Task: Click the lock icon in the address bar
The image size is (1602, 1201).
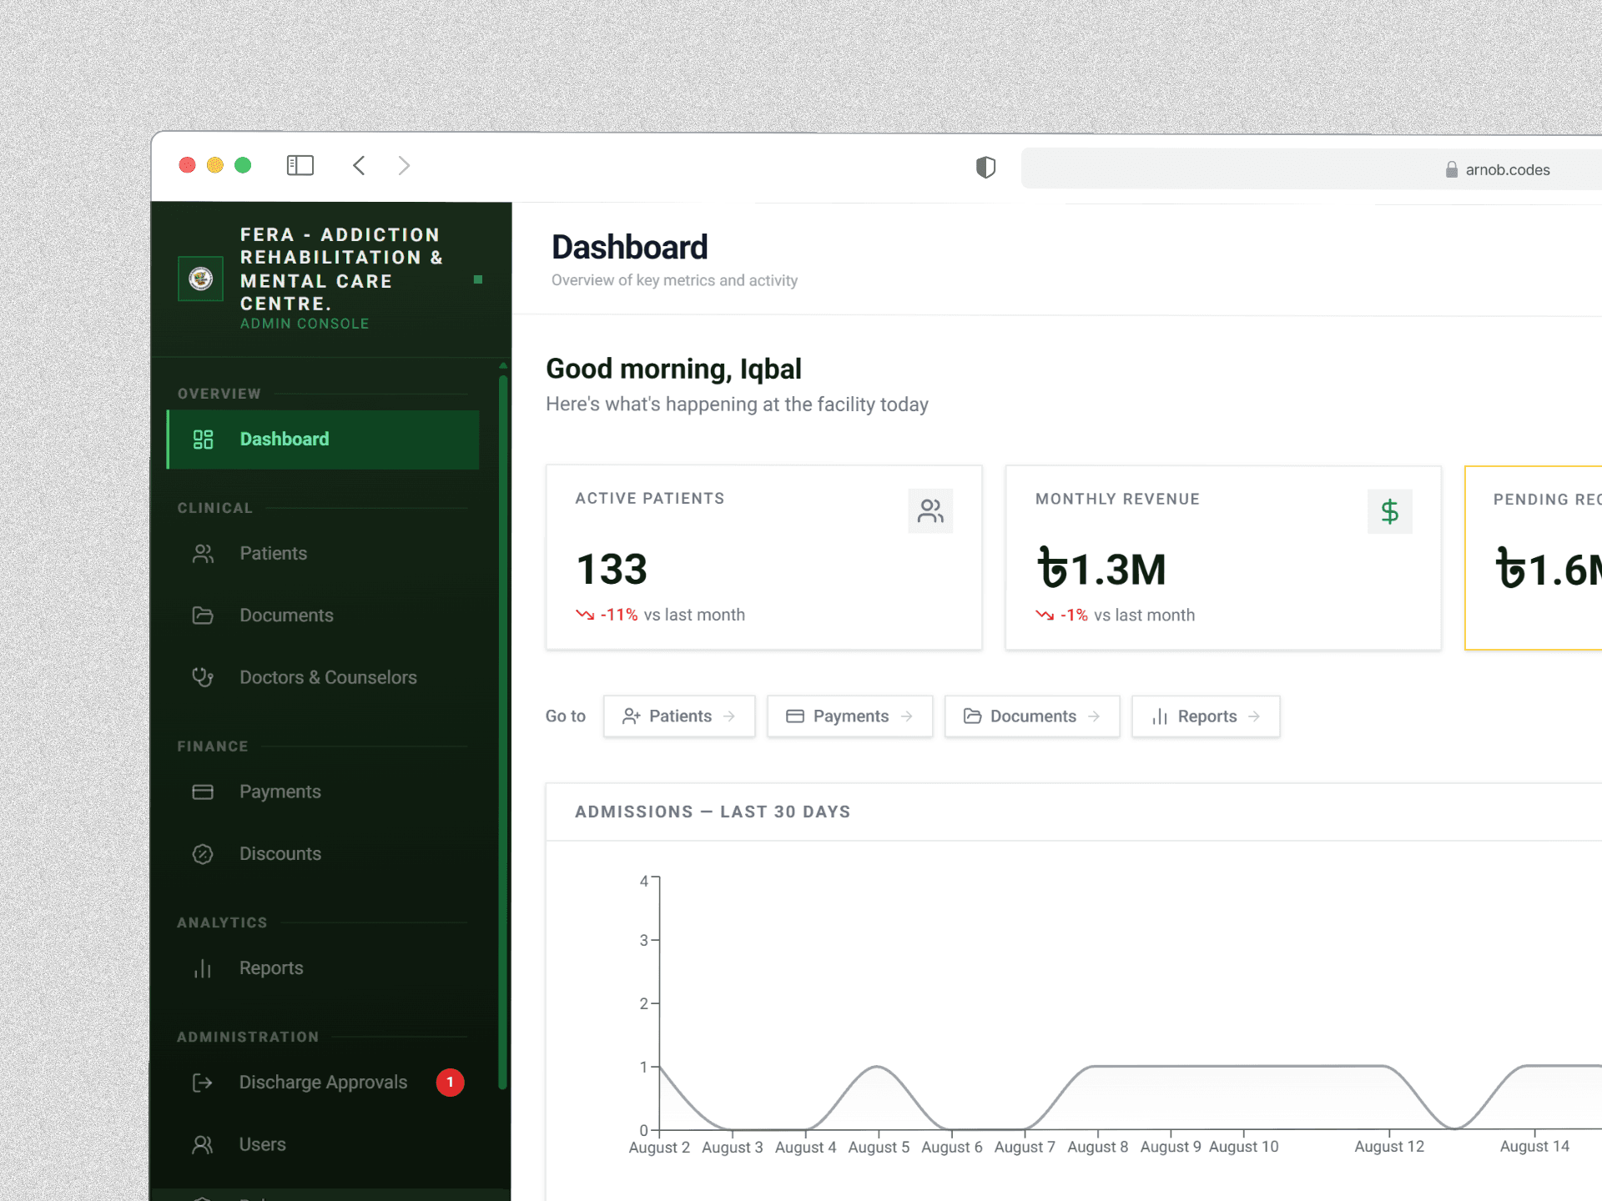Action: 1452,169
